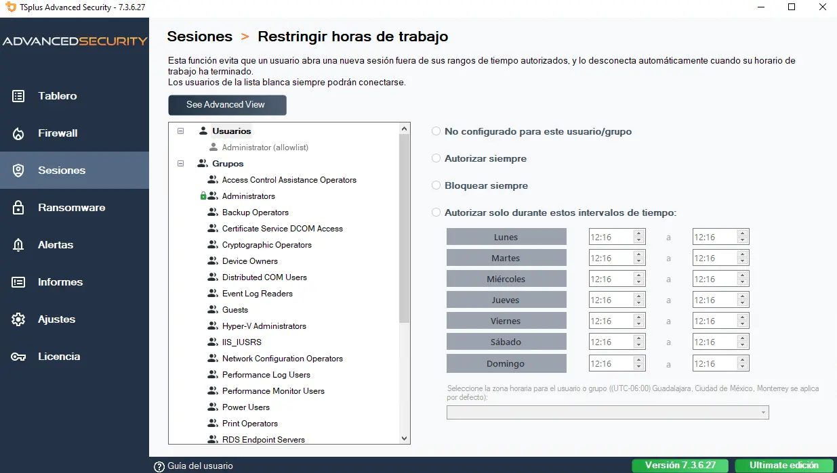The width and height of the screenshot is (837, 473).
Task: Toggle the Domingo day button
Action: (x=506, y=363)
